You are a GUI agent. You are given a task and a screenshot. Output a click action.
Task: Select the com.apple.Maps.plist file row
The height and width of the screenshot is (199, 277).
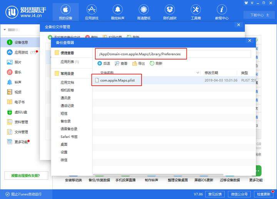click(x=174, y=80)
